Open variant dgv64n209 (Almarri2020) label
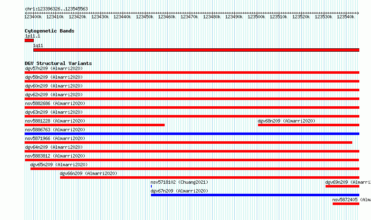Viewport: 371px width, 220px height. pyautogui.click(x=54, y=147)
